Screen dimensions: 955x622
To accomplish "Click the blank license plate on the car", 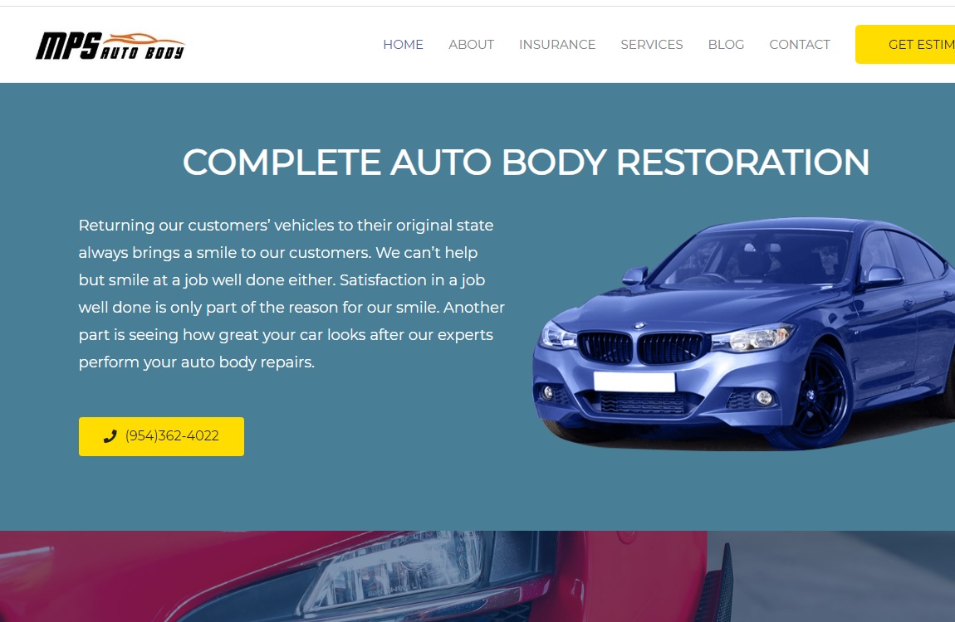I will 634,381.
